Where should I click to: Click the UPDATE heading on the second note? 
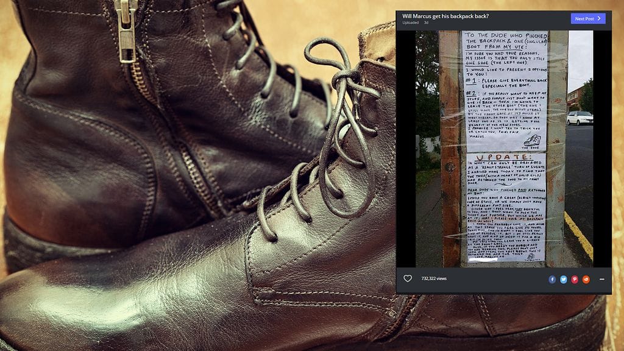click(492, 158)
